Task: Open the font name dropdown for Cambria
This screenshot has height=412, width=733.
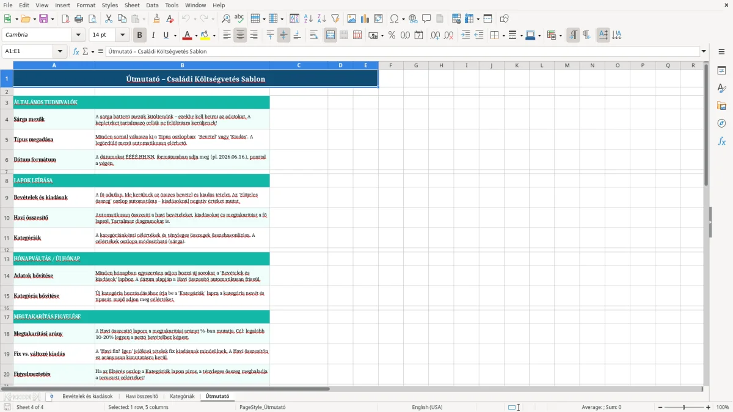Action: pyautogui.click(x=78, y=35)
